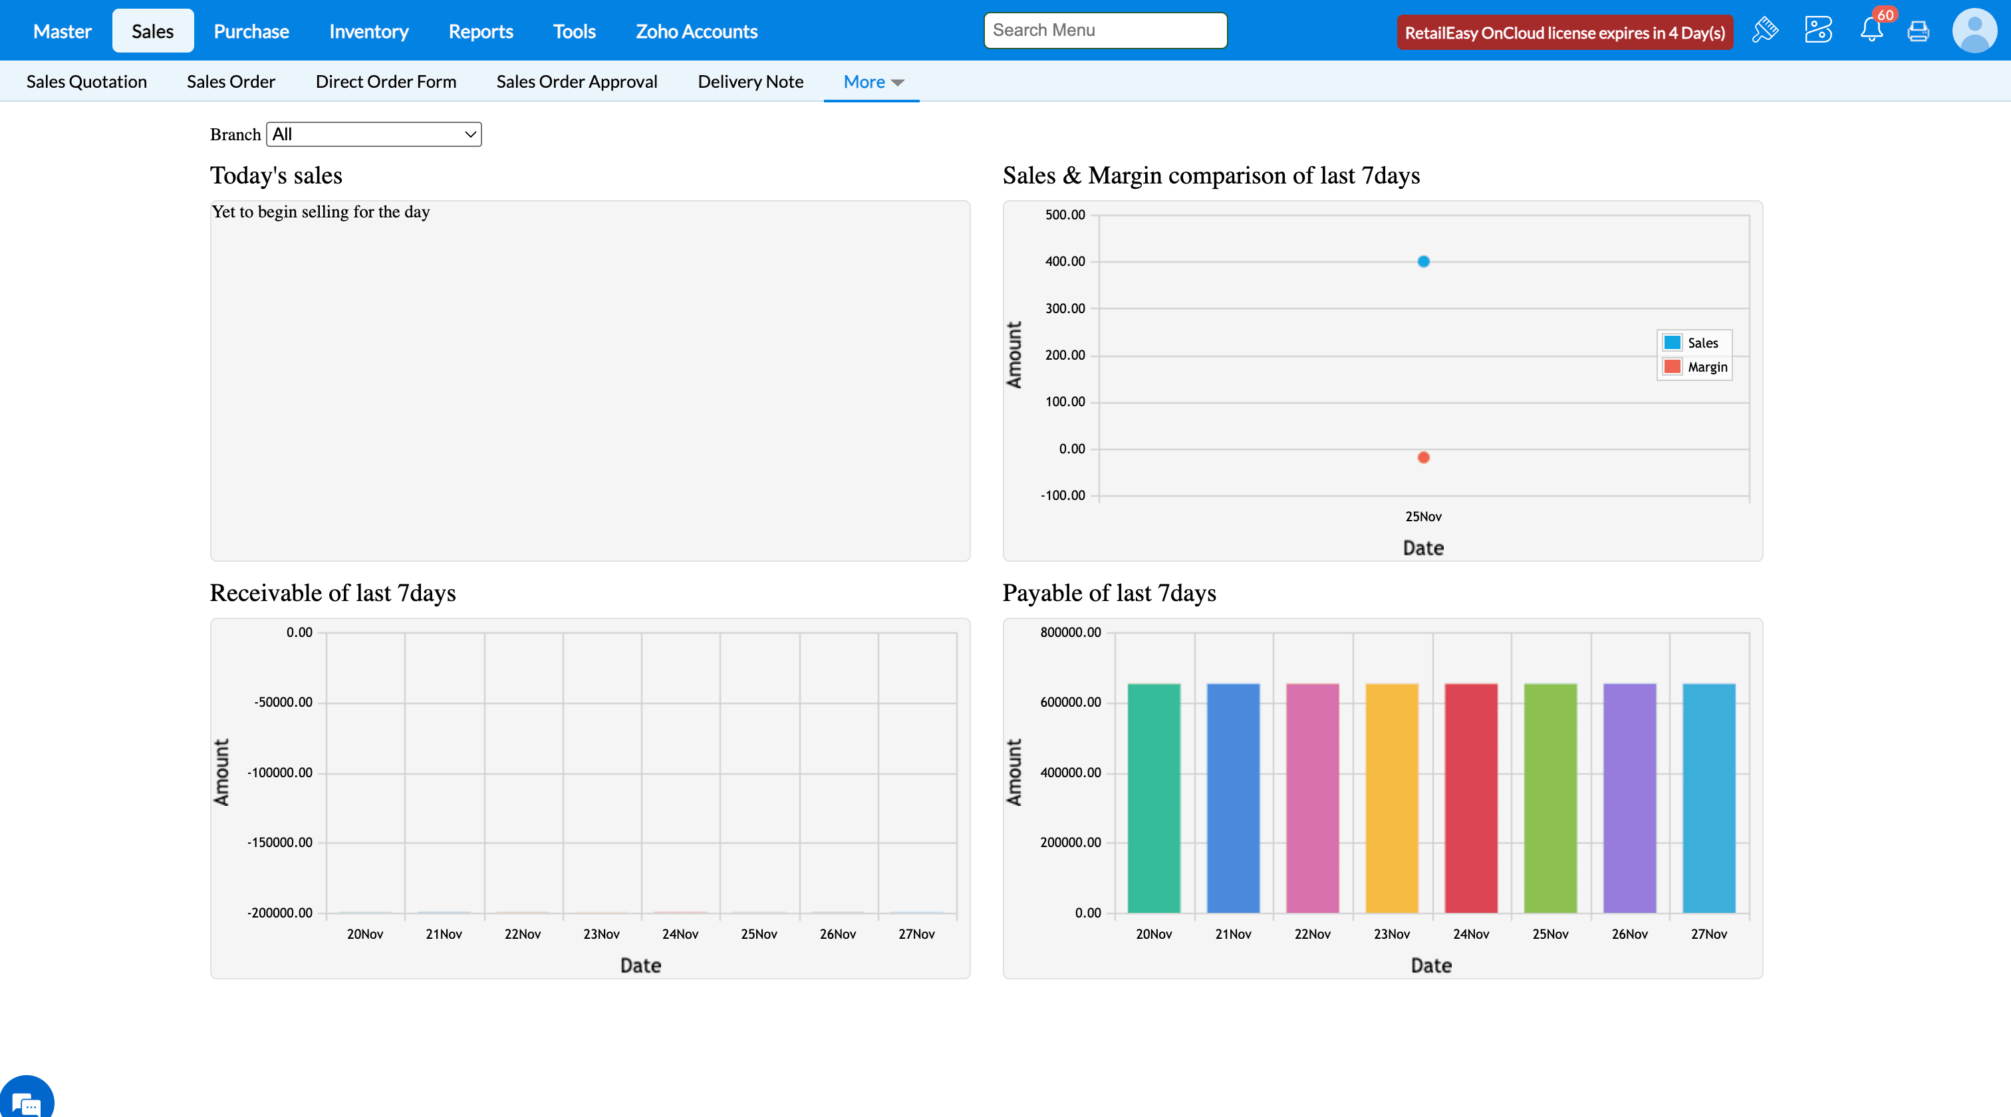Screen dimensions: 2011x1117
Task: Click the license expiry warning banner
Action: coord(1565,33)
